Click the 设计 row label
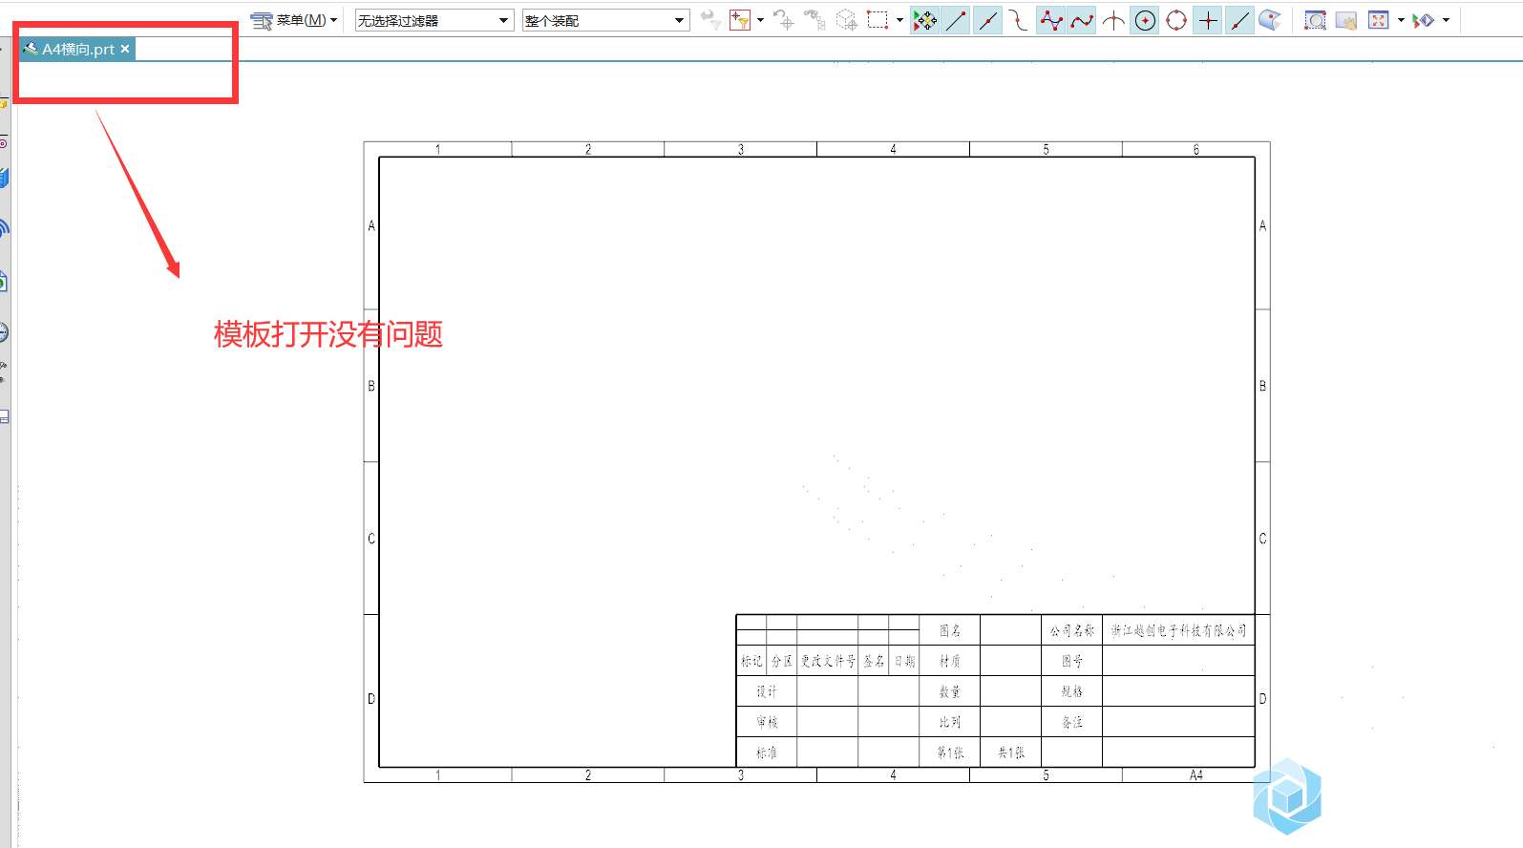This screenshot has height=848, width=1523. pyautogui.click(x=767, y=691)
